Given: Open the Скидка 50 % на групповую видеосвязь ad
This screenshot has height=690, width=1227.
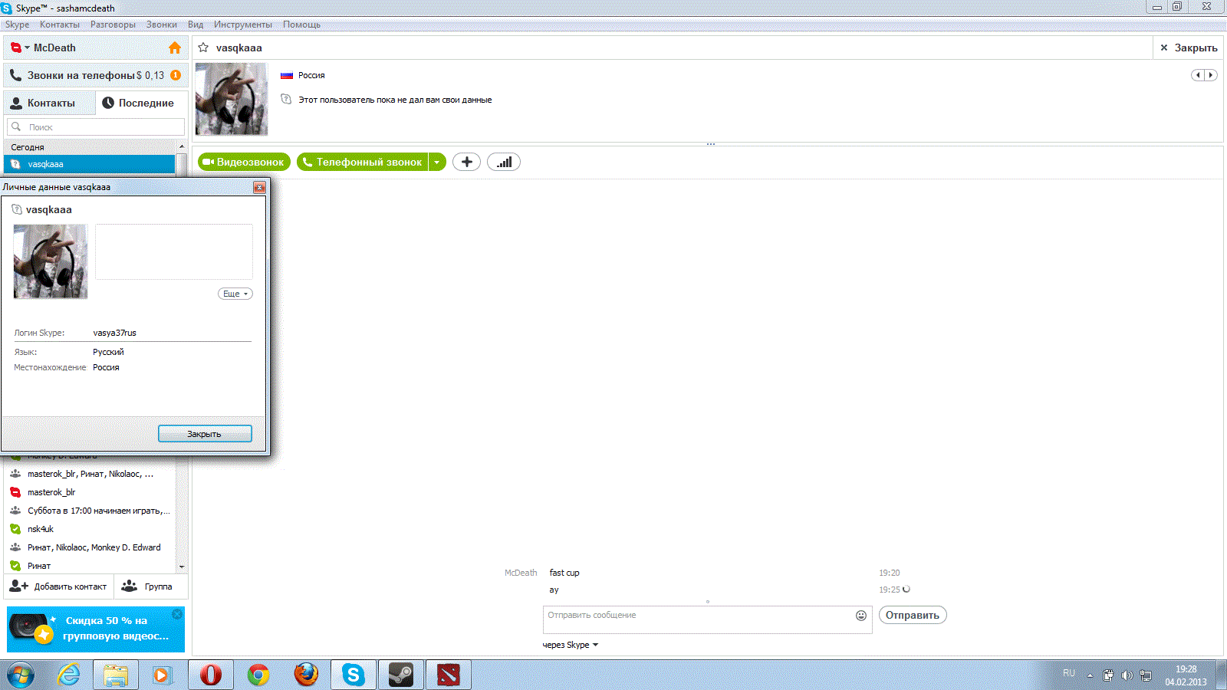Looking at the screenshot, I should 96,629.
